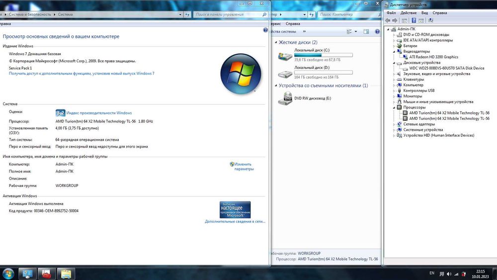Click Local Disk (D:) usage bar
The height and width of the screenshot is (280, 497).
(x=324, y=73)
